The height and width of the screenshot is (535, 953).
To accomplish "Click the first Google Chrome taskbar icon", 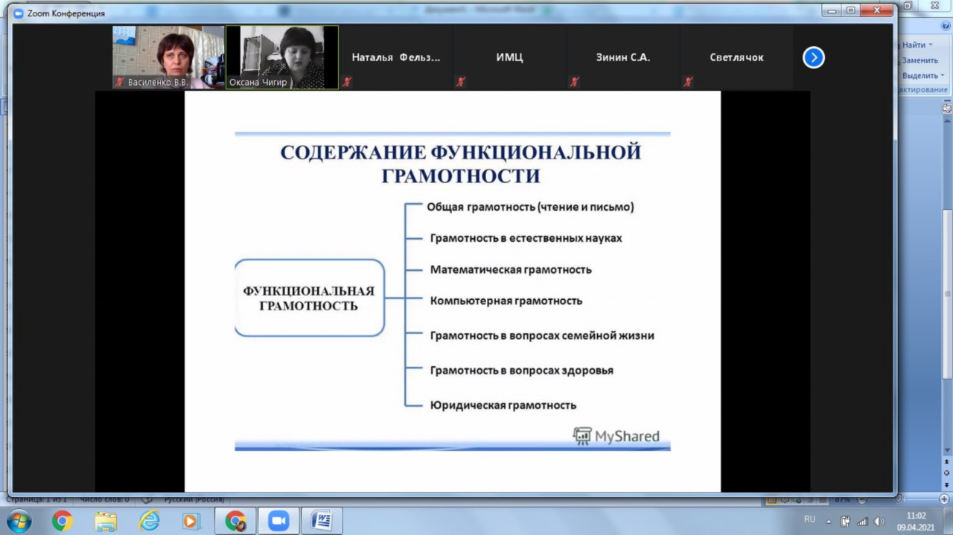I will click(63, 521).
